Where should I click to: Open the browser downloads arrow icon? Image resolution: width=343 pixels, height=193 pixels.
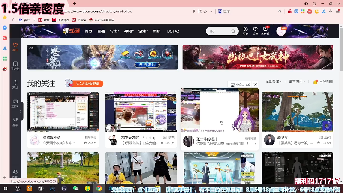[331, 12]
